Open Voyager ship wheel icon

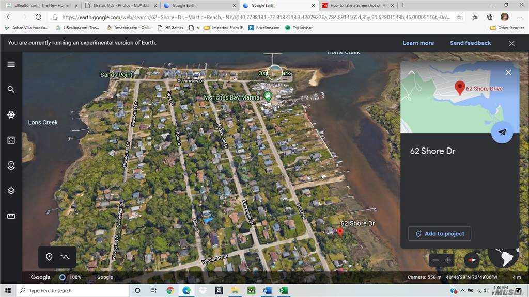[x=11, y=114]
